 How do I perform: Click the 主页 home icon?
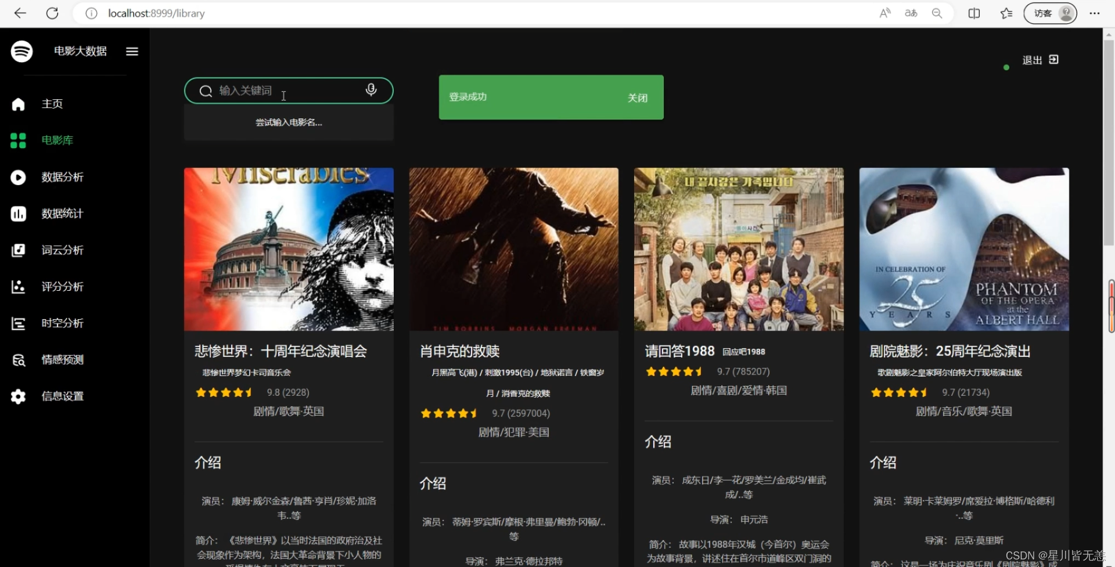(x=18, y=104)
